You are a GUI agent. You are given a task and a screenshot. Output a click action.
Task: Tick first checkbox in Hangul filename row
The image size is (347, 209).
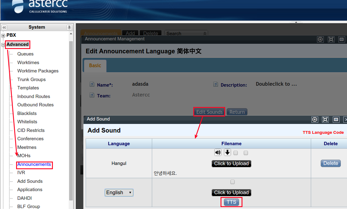(x=236, y=153)
